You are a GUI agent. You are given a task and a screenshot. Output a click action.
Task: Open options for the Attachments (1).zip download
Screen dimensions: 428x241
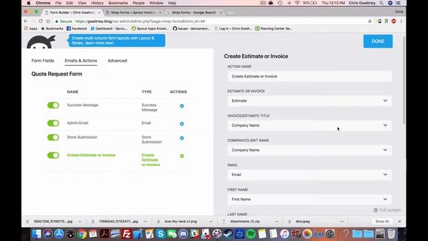[276, 222]
